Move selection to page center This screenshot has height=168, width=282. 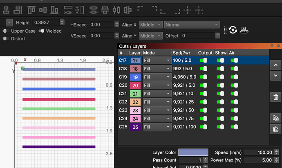(x=188, y=10)
